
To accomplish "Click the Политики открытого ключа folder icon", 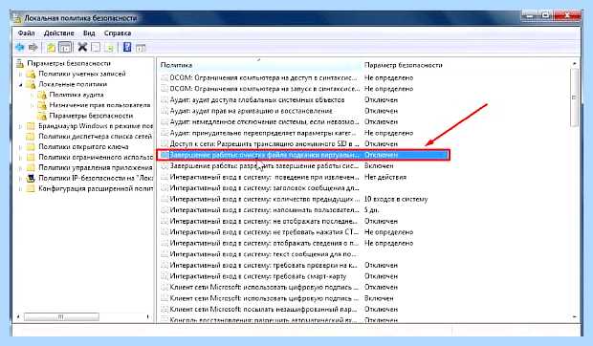I will [x=31, y=147].
